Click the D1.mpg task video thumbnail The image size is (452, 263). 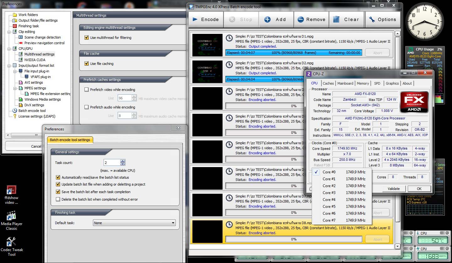point(207,45)
